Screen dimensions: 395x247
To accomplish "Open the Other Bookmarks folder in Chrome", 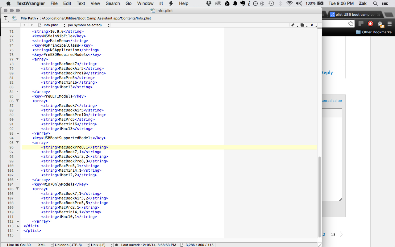I will 374,32.
